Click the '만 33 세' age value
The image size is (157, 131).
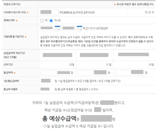pyautogui.click(x=149, y=12)
